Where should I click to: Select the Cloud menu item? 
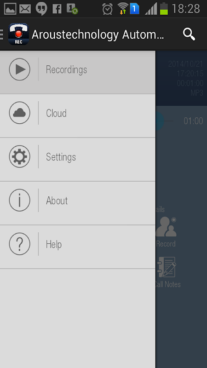pos(77,116)
